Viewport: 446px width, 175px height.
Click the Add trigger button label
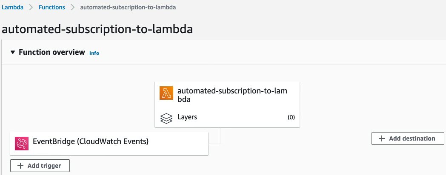44,166
